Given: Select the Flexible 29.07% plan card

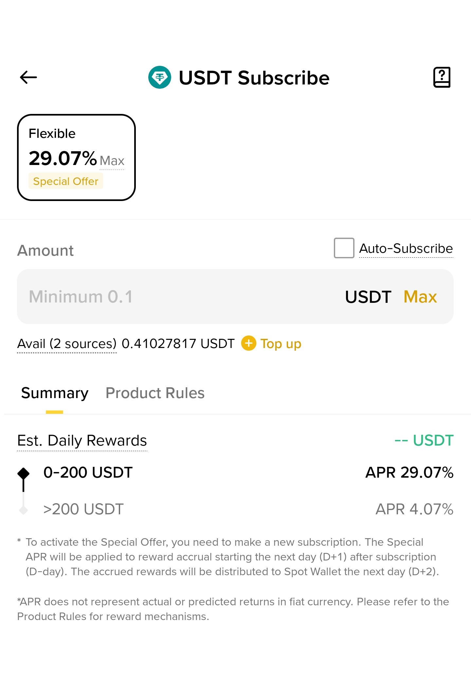Looking at the screenshot, I should (76, 157).
